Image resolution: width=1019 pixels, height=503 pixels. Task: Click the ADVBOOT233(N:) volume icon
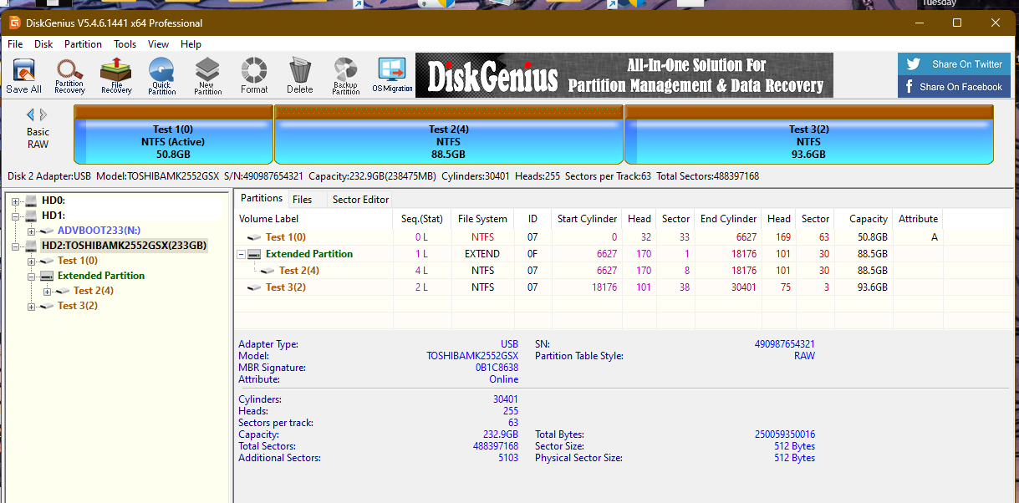tap(47, 231)
